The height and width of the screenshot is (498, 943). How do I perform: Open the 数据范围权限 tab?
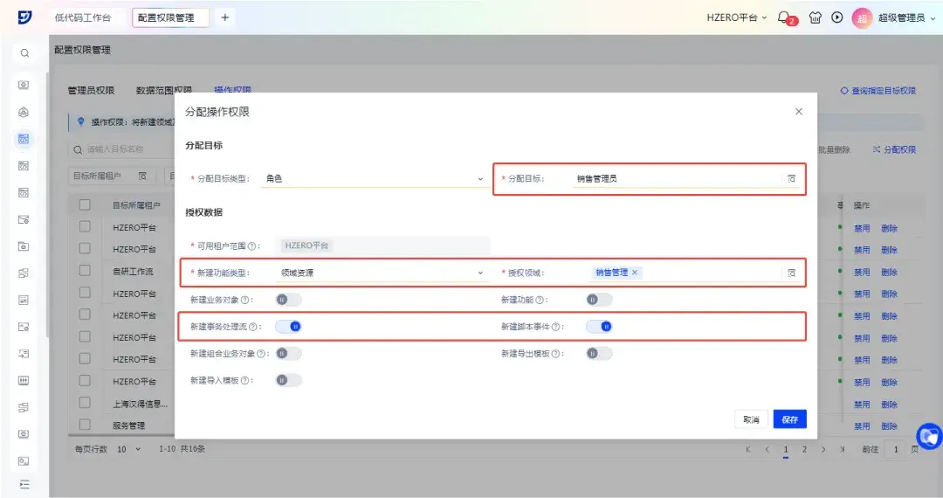pos(163,90)
